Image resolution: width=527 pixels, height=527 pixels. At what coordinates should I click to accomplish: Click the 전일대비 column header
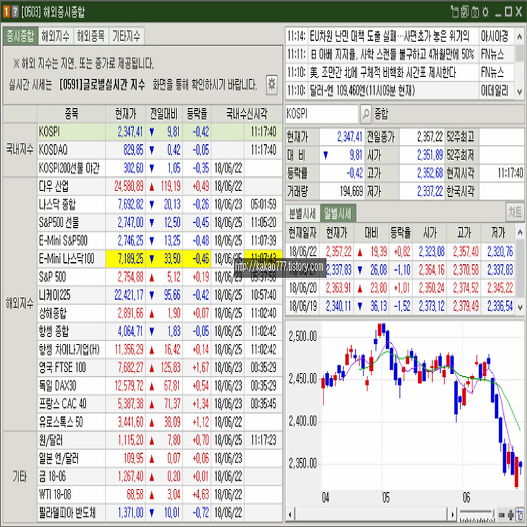[163, 114]
